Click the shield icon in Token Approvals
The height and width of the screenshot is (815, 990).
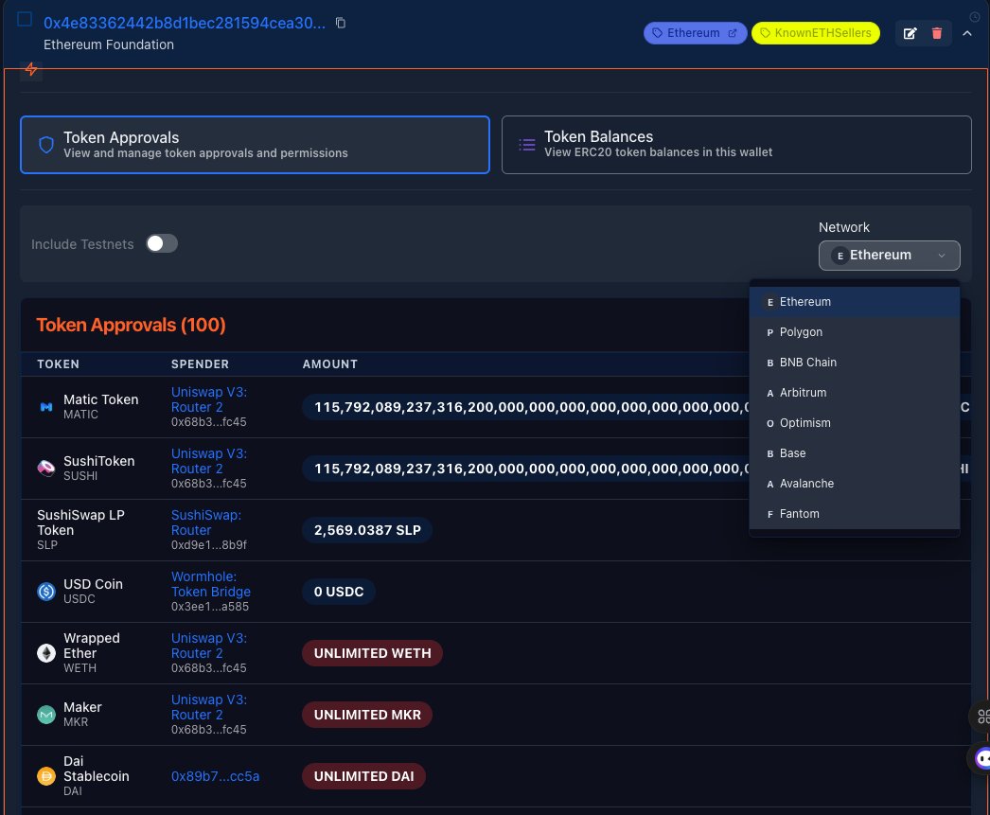[x=46, y=145]
